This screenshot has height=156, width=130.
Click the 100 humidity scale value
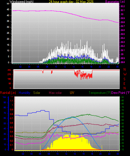point(4,97)
